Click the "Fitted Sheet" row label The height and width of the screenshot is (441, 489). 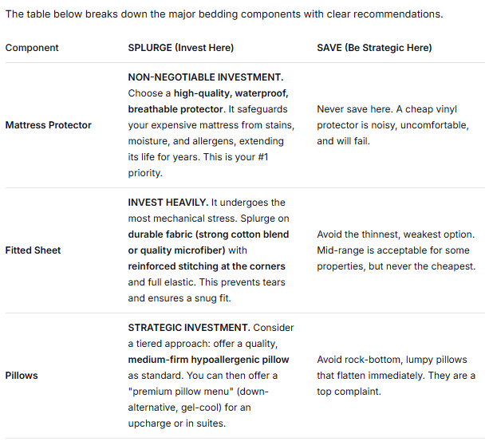pos(33,250)
